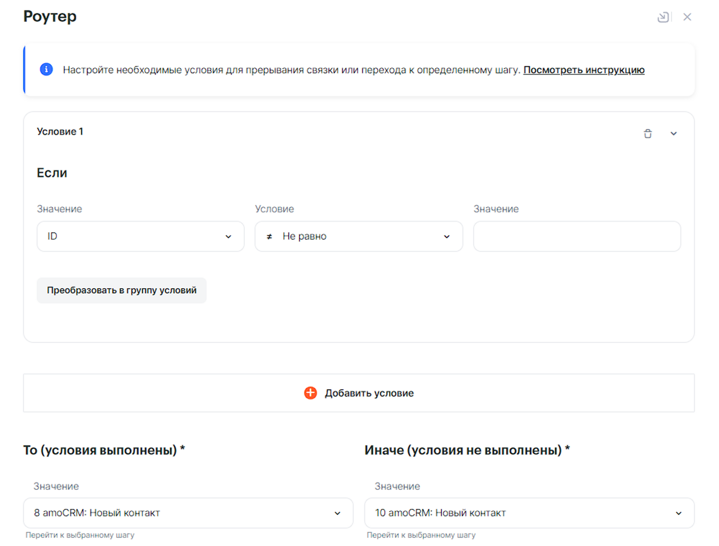Click the chevron arrow in Не равно field
This screenshot has width=719, height=546.
(447, 237)
